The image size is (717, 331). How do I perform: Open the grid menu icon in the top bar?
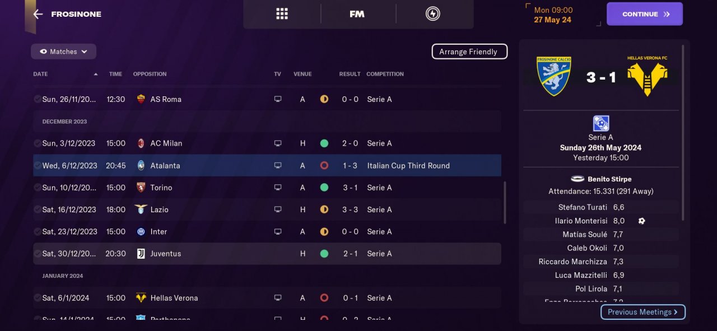tap(282, 14)
